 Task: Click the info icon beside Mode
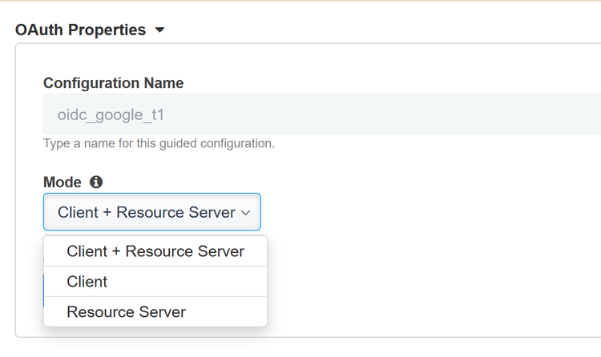click(96, 183)
